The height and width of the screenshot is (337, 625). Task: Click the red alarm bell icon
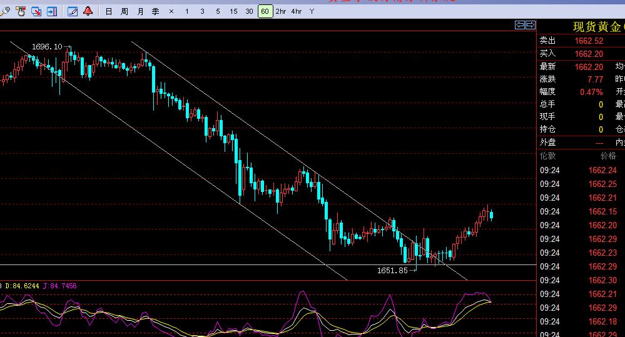(x=88, y=11)
